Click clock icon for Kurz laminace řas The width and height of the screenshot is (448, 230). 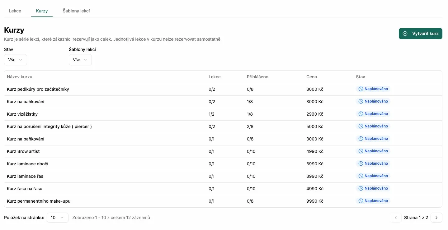(361, 176)
